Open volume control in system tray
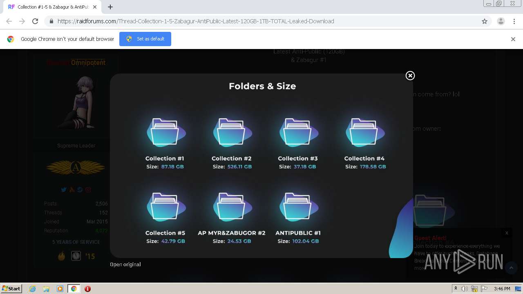This screenshot has width=523, height=294. (465, 289)
